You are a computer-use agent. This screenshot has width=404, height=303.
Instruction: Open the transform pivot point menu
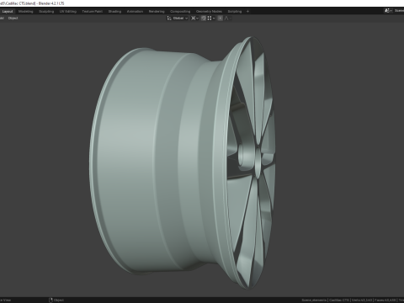click(x=194, y=19)
